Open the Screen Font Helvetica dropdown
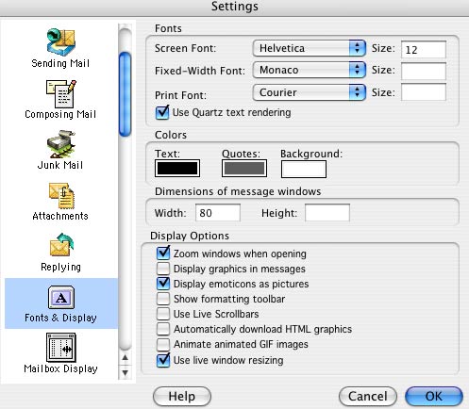This screenshot has width=469, height=409. pos(310,48)
